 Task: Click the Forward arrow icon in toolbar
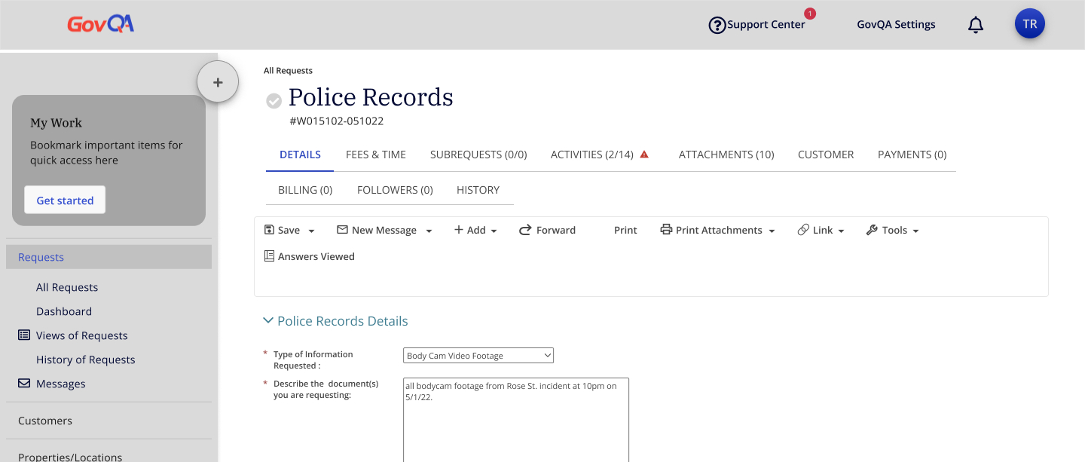pyautogui.click(x=525, y=230)
